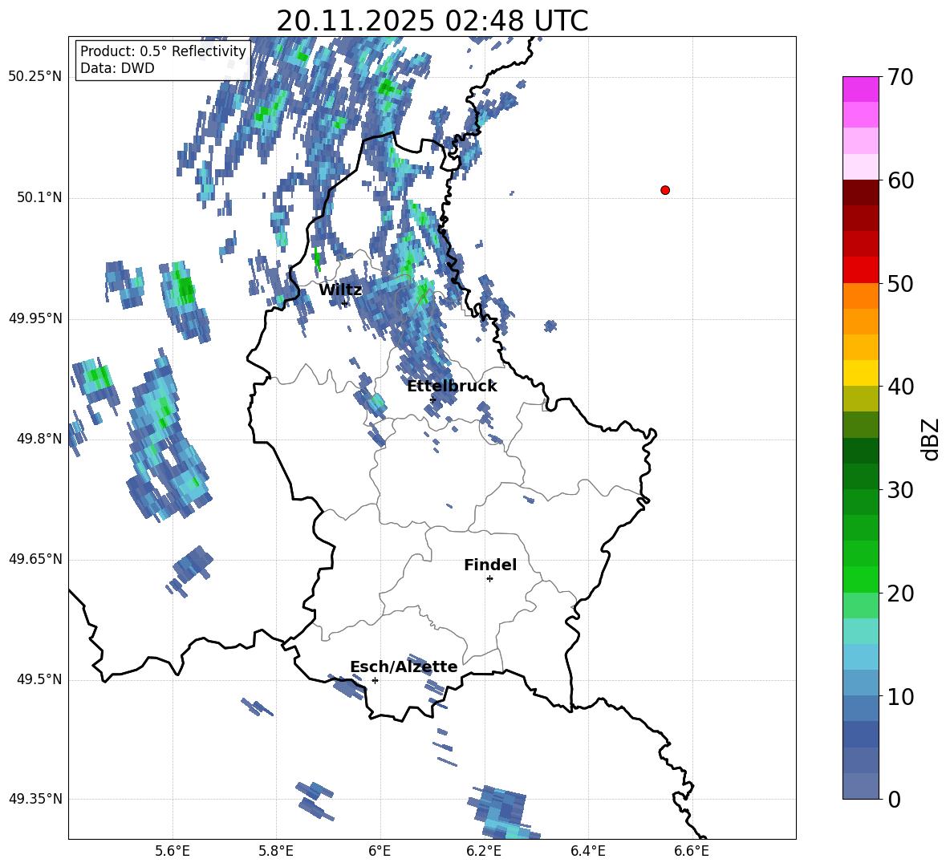Image resolution: width=950 pixels, height=867 pixels.
Task: Click the 49.95°N latitude label
Action: tap(35, 318)
